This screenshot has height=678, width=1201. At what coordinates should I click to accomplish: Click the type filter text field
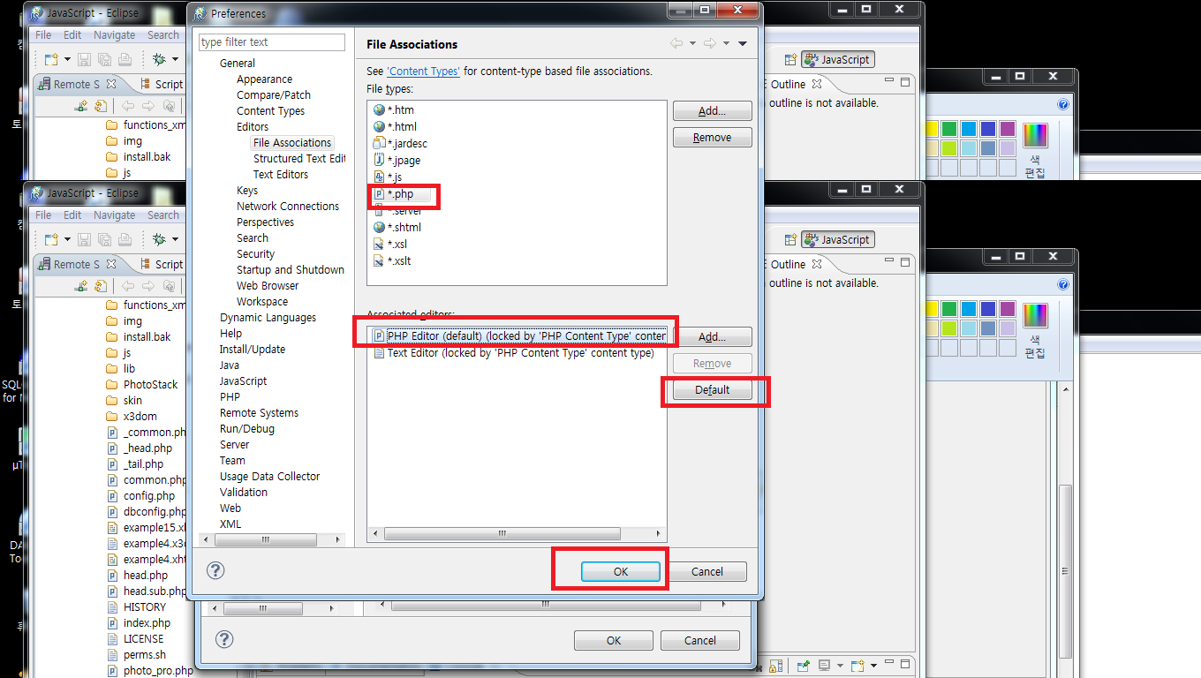[272, 42]
